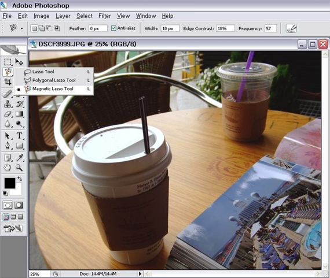Switch to Standard editing mode
This screenshot has width=330, height=278.
coord(8,205)
